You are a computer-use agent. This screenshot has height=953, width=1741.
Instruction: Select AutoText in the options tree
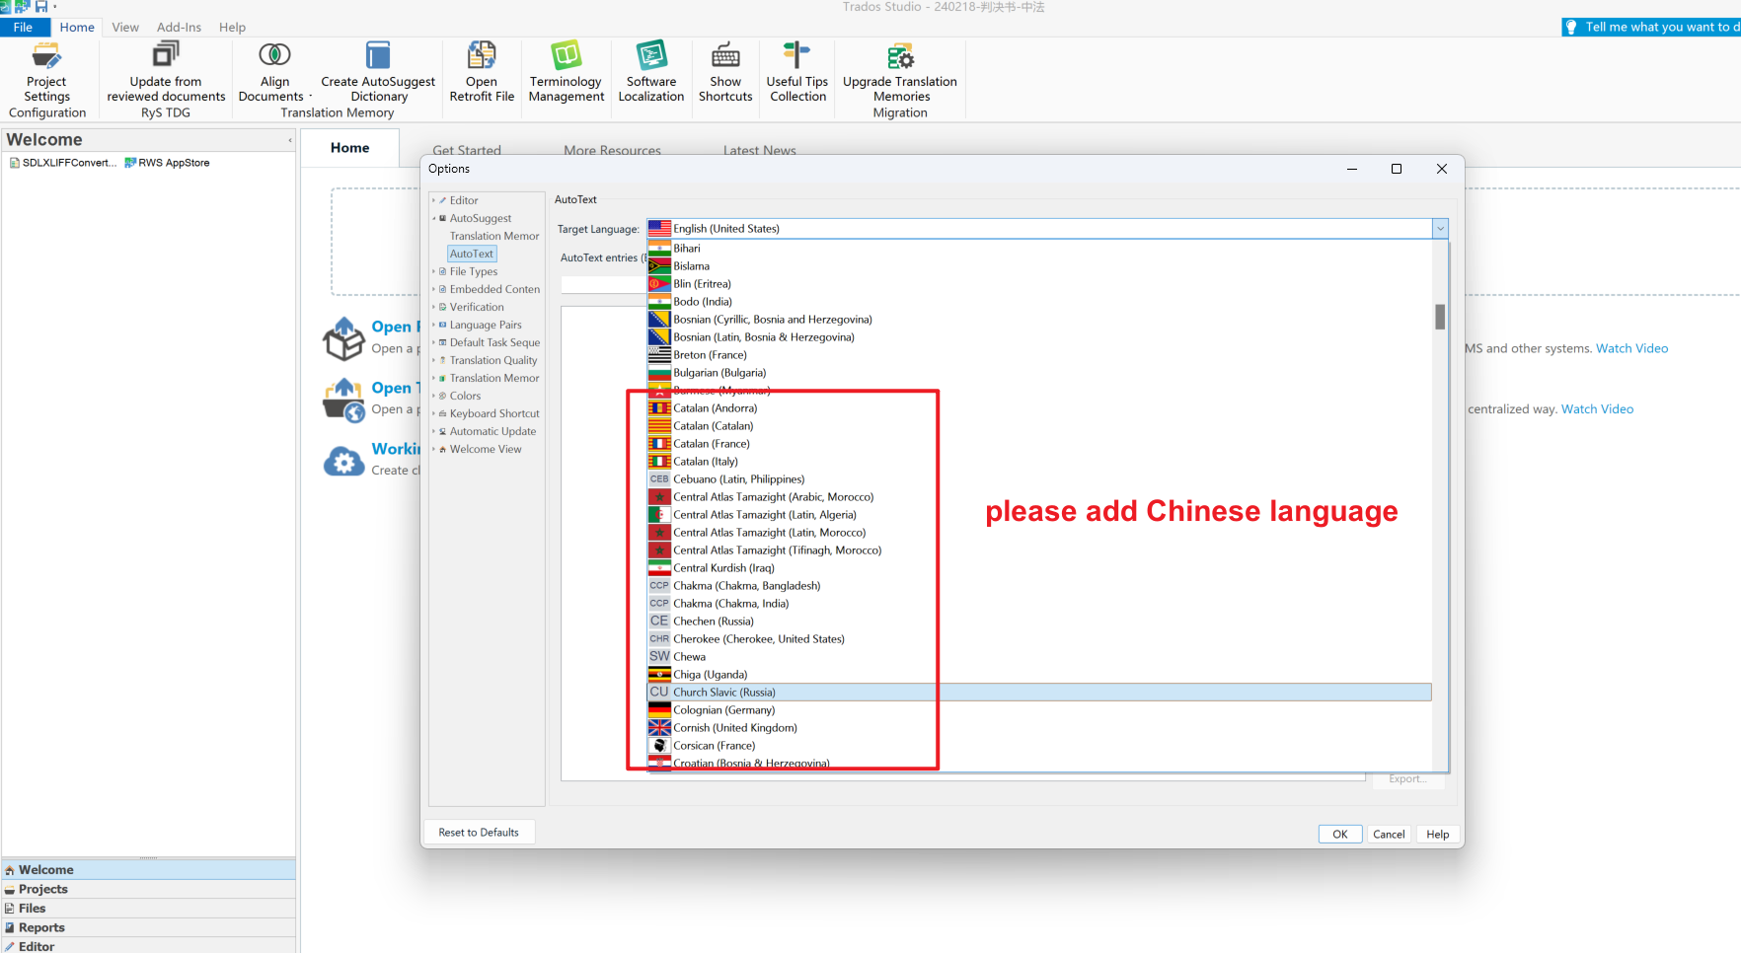click(x=472, y=254)
